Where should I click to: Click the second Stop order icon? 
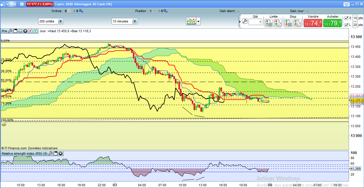pyautogui.click(x=297, y=23)
